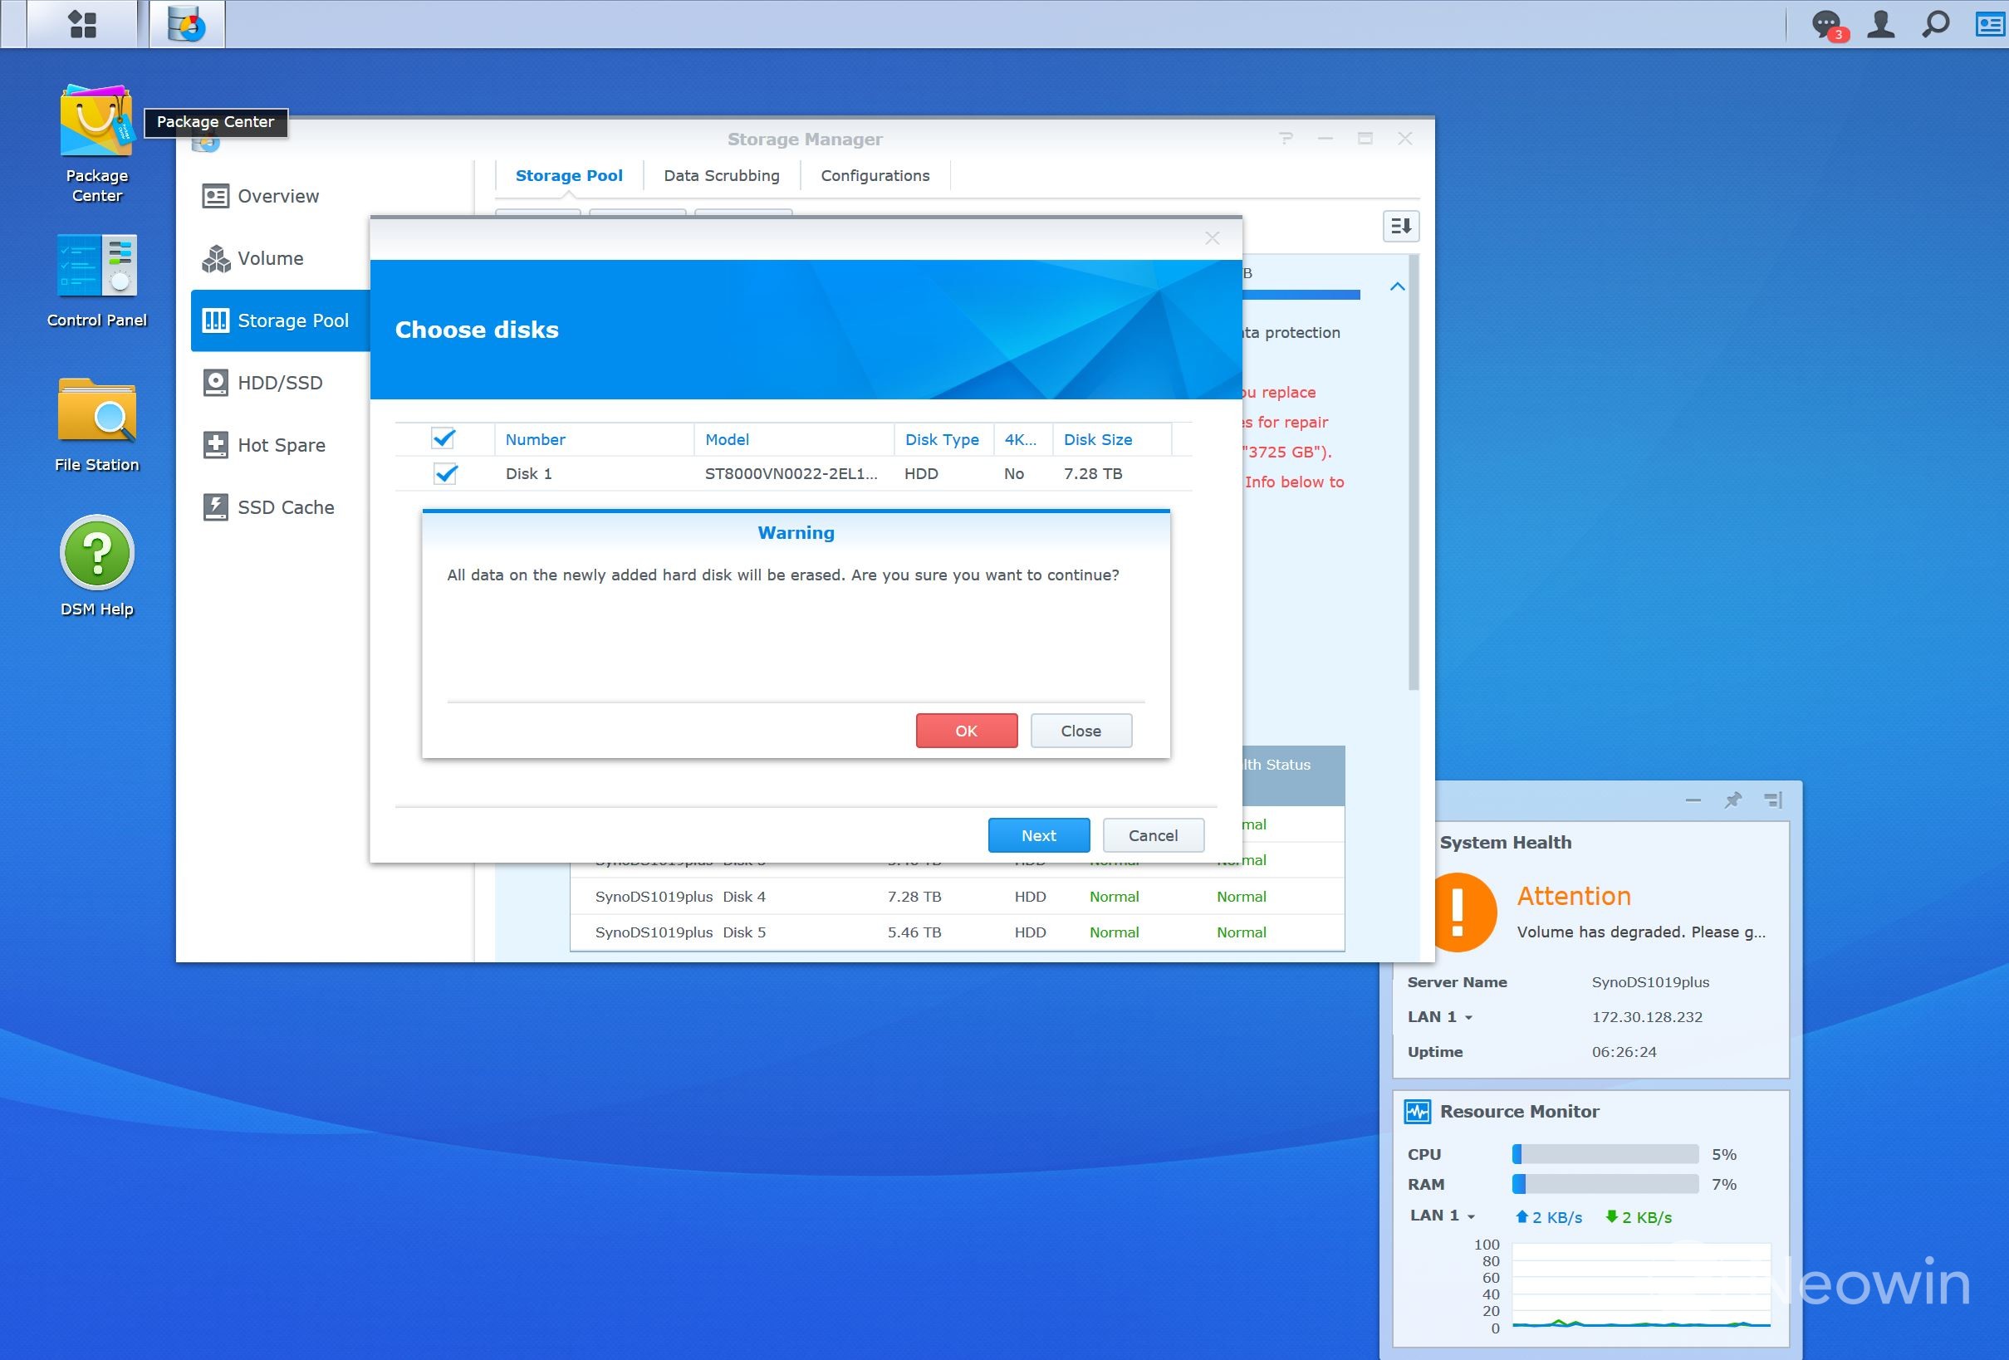Click the 7.28 TB disk size cell

click(1093, 473)
